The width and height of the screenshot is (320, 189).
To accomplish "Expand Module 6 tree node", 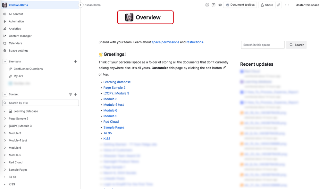I will pyautogui.click(x=5, y=148).
